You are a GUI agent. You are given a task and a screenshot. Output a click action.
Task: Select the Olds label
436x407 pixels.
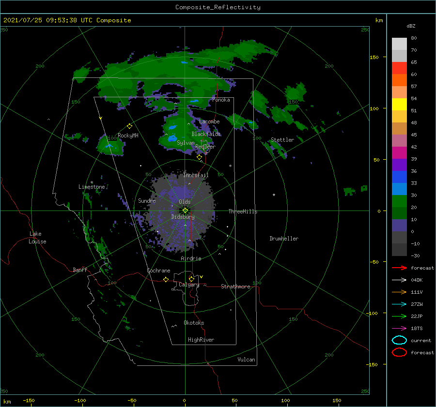pos(185,202)
